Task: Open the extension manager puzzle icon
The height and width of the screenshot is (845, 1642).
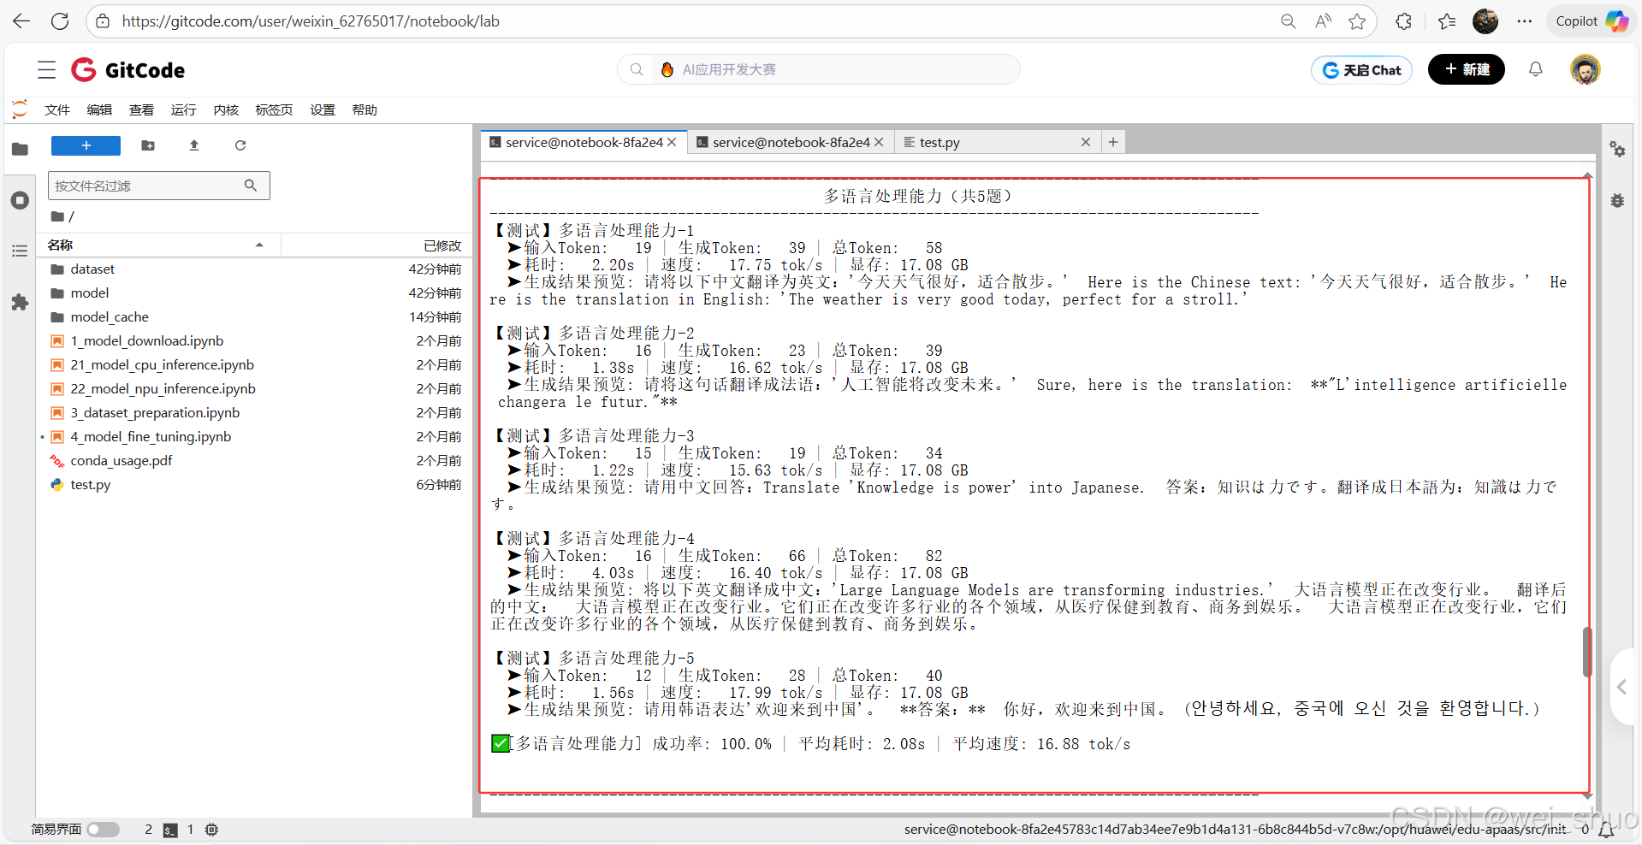Action: (x=20, y=302)
